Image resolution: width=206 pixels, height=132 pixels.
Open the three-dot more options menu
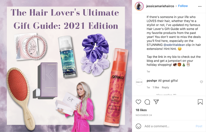click(x=200, y=6)
